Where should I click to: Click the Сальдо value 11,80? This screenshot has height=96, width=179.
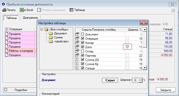tap(169, 34)
